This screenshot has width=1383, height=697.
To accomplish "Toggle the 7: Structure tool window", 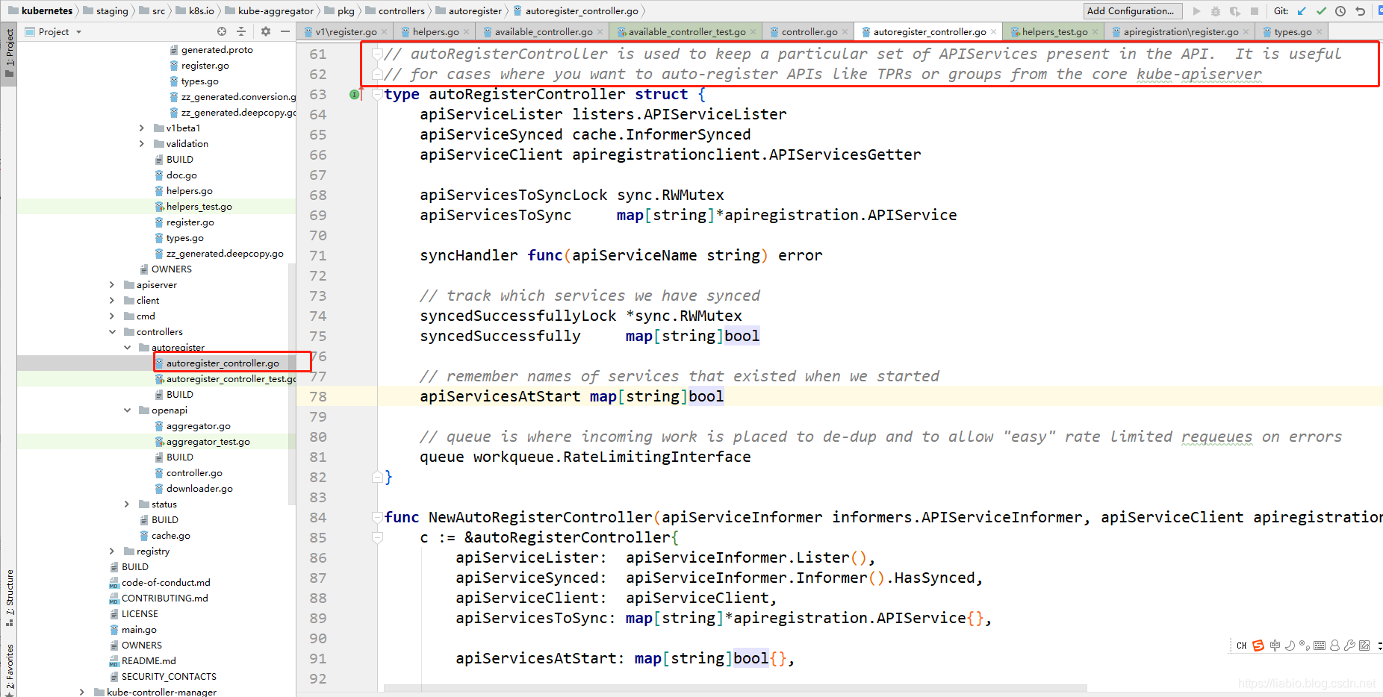I will 9,598.
